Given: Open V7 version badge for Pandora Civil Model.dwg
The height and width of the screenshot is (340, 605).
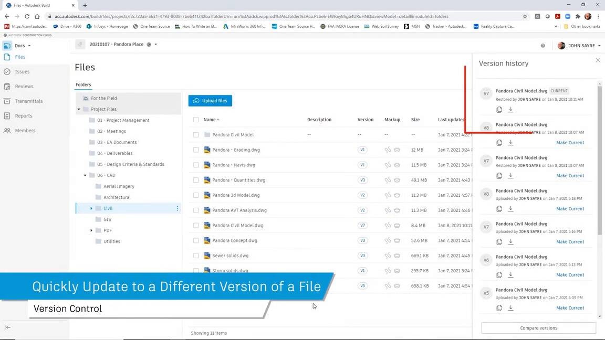Looking at the screenshot, I should [x=362, y=226].
